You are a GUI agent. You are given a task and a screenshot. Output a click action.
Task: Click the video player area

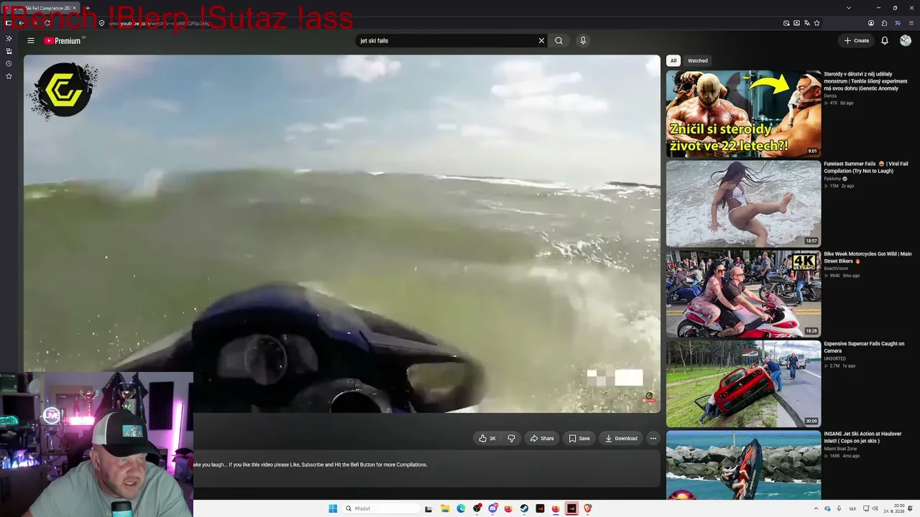tap(341, 234)
